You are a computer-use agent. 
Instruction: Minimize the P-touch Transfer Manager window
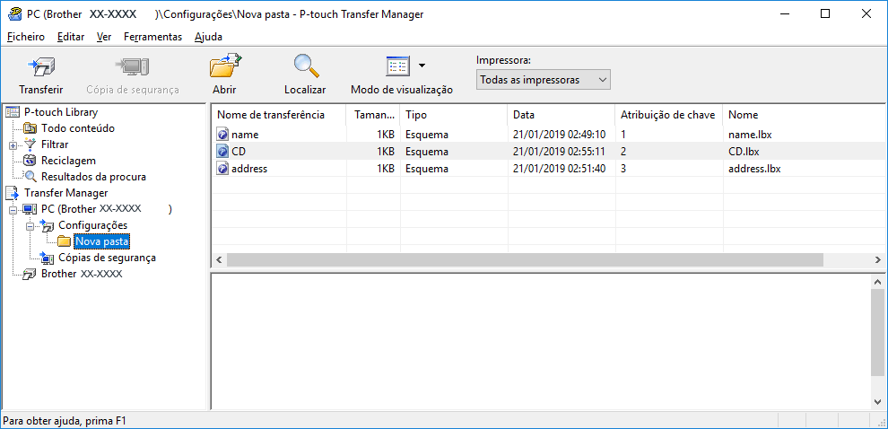pyautogui.click(x=784, y=14)
